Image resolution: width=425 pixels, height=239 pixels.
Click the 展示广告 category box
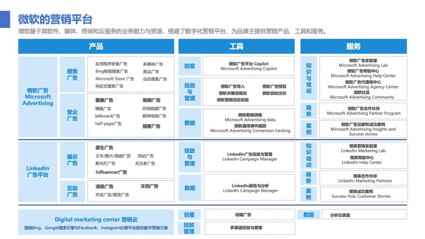72,160
